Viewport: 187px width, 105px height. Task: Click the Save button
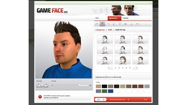coord(101,100)
